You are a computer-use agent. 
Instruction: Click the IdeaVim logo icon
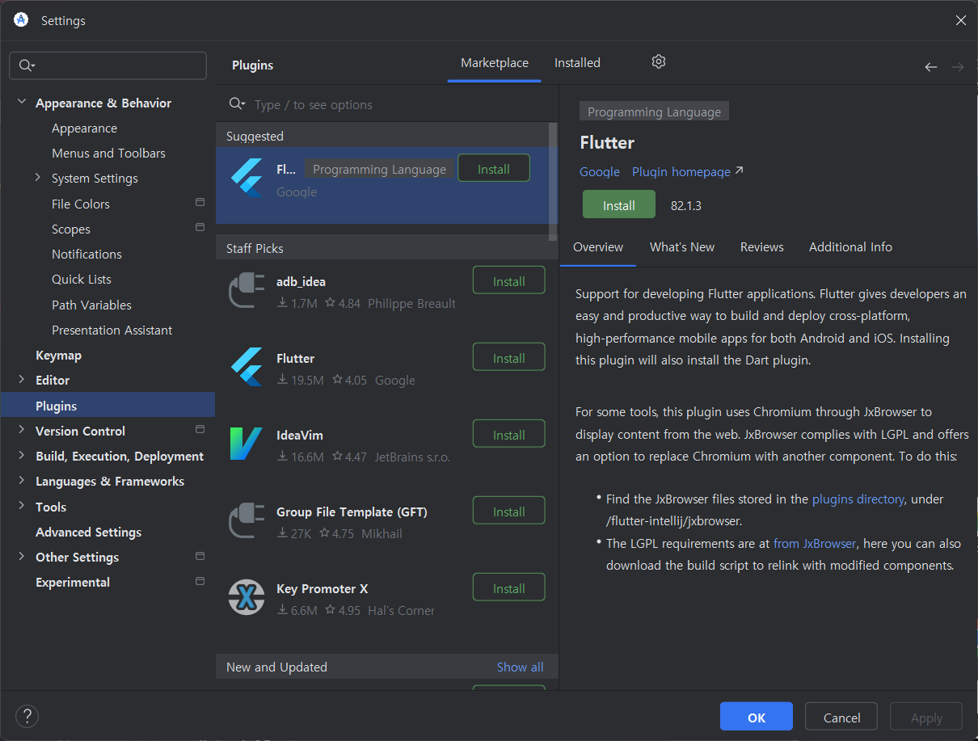pyautogui.click(x=246, y=444)
